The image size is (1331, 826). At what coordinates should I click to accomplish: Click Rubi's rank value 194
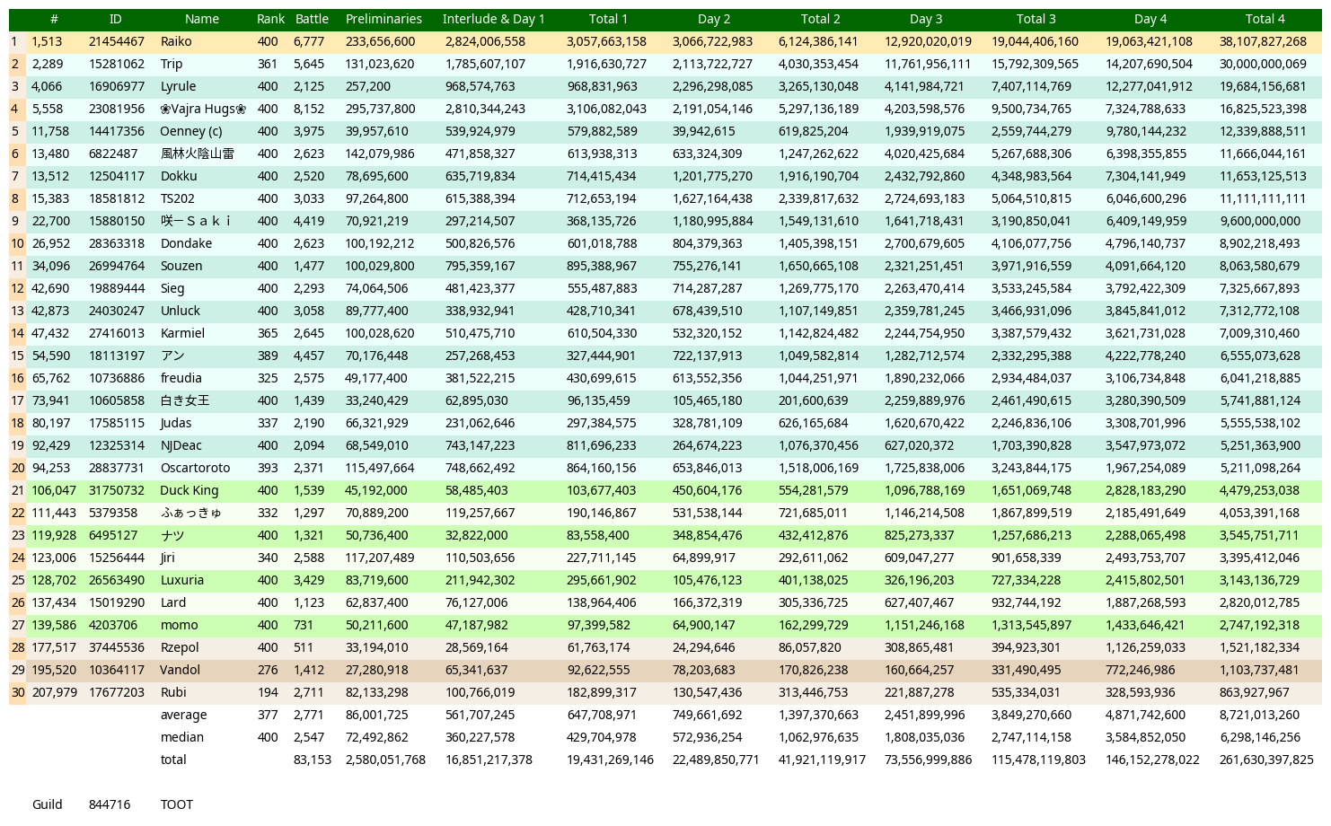pos(268,692)
